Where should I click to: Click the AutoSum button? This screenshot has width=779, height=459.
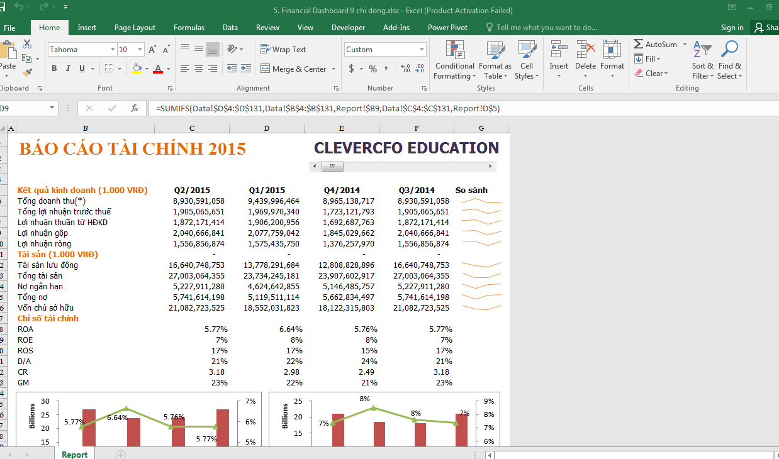pos(656,44)
